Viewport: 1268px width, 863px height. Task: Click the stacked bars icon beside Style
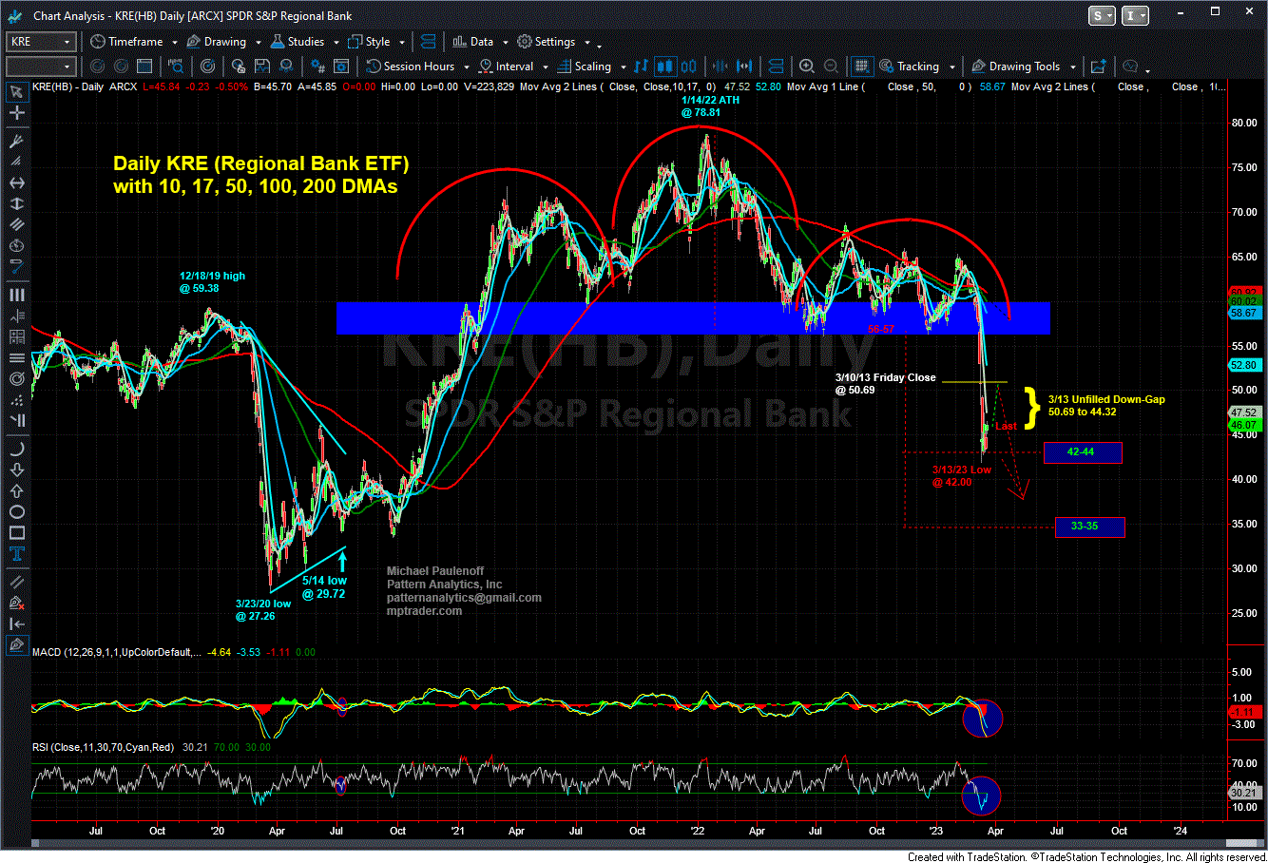tap(427, 42)
